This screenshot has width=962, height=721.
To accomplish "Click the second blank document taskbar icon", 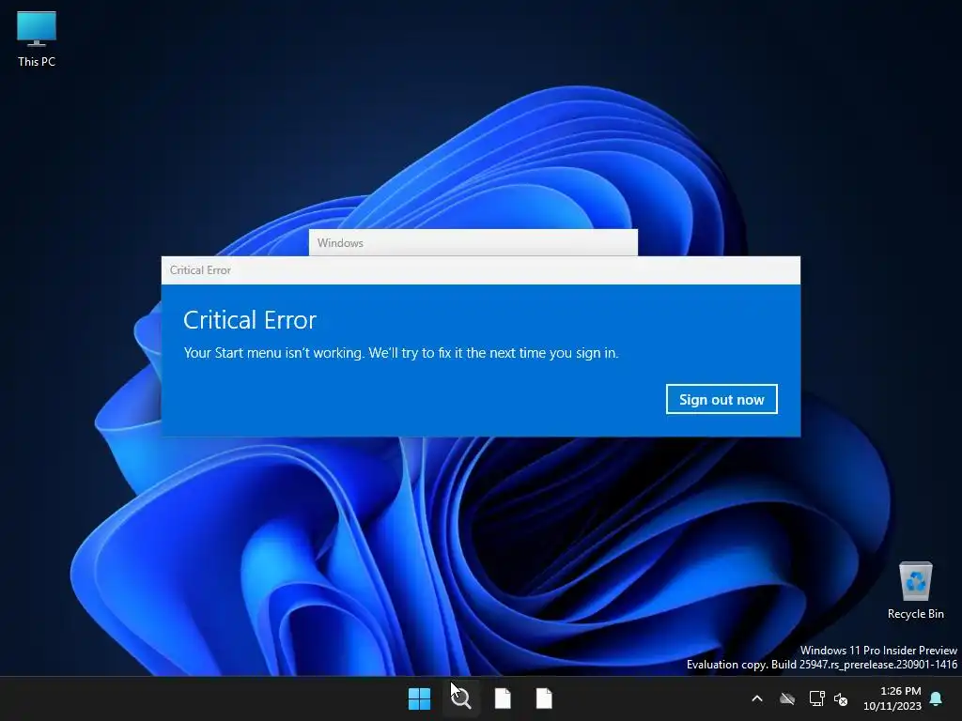I will tap(544, 698).
